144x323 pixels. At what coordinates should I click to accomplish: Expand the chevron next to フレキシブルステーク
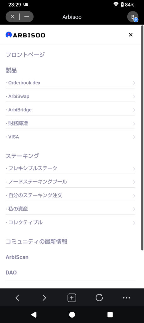tap(134, 168)
